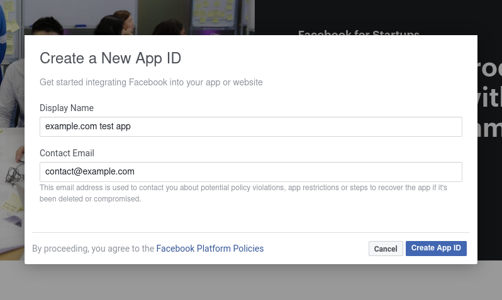Click the dark-haired person in background photo
The height and width of the screenshot is (300, 502).
(x=48, y=26)
